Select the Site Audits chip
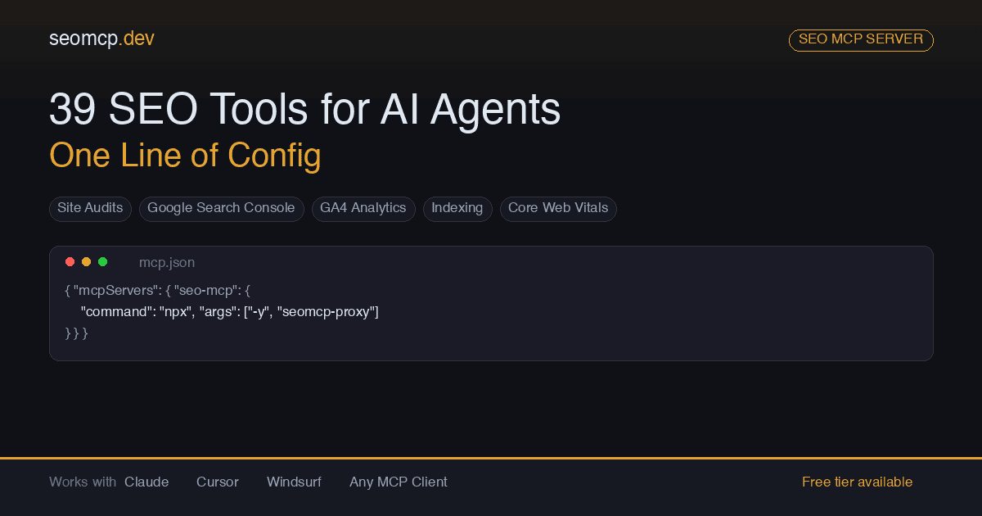Viewport: 982px width, 516px height. (90, 209)
